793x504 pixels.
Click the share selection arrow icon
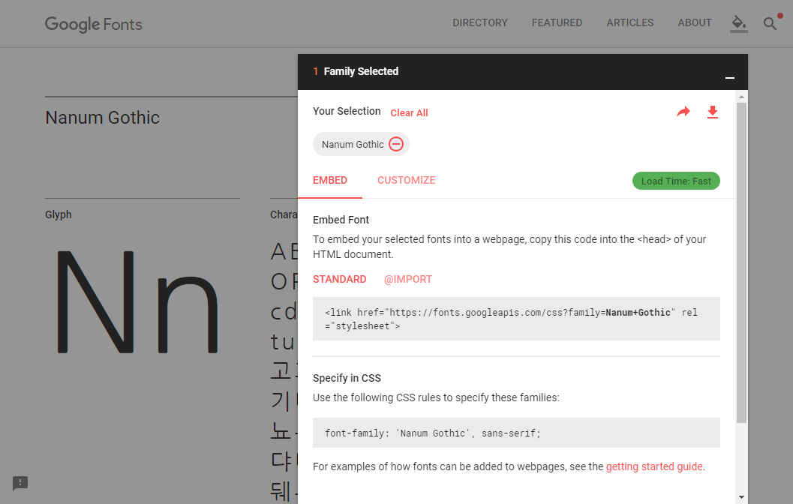(x=683, y=112)
